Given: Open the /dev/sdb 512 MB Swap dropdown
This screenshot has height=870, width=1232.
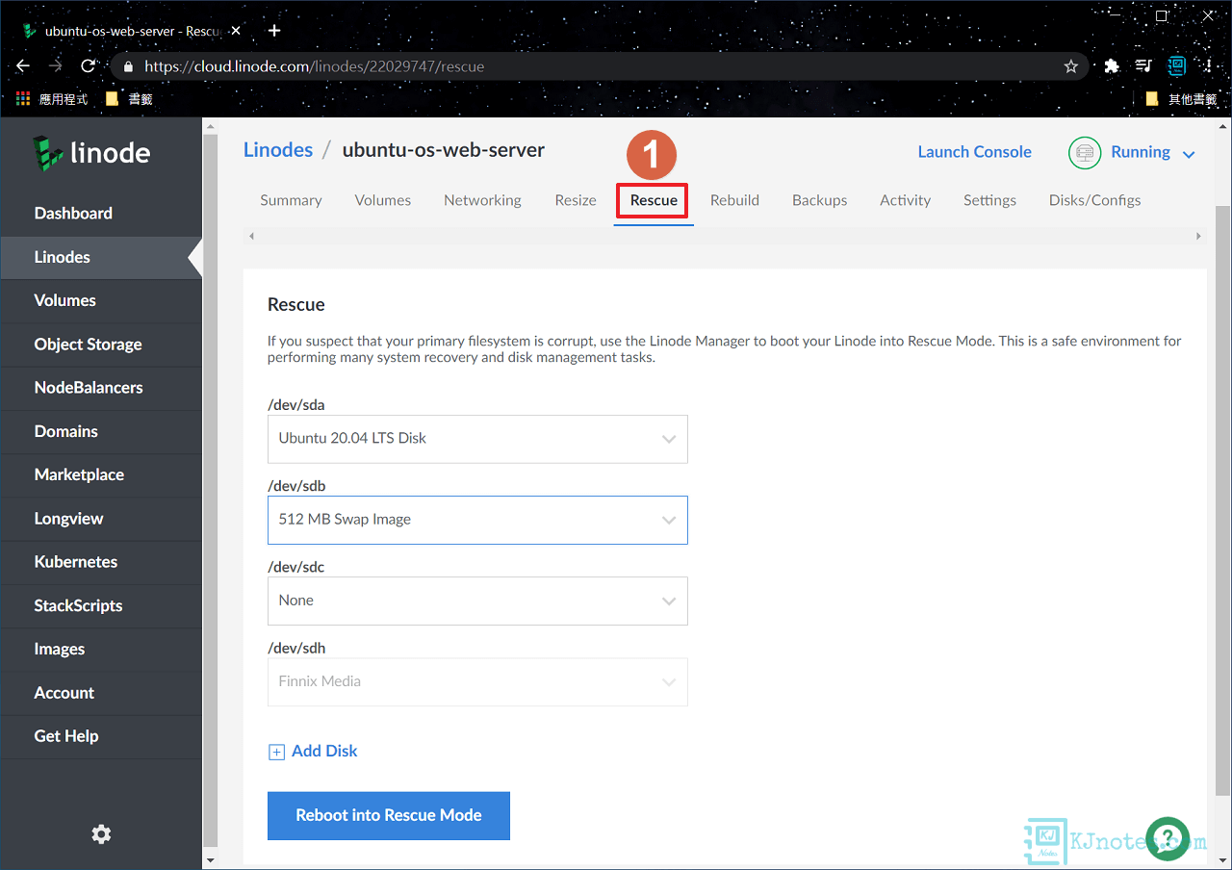Looking at the screenshot, I should pyautogui.click(x=477, y=520).
